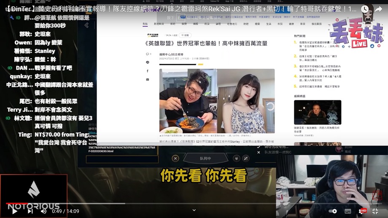388x218 pixels.
Task: Click the article source logo
Action: tap(153, 35)
